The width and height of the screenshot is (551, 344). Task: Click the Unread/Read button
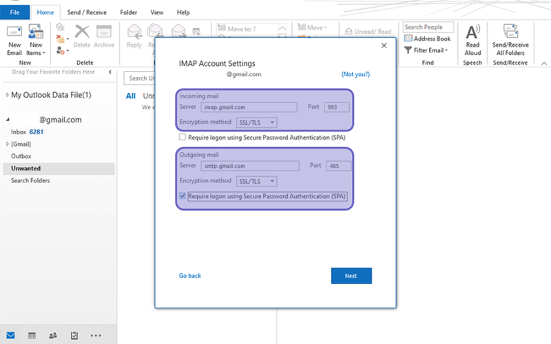tap(368, 32)
